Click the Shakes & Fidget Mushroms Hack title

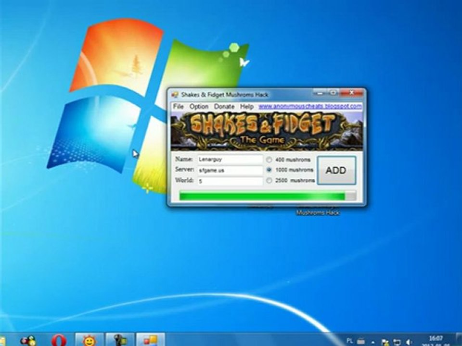click(225, 95)
